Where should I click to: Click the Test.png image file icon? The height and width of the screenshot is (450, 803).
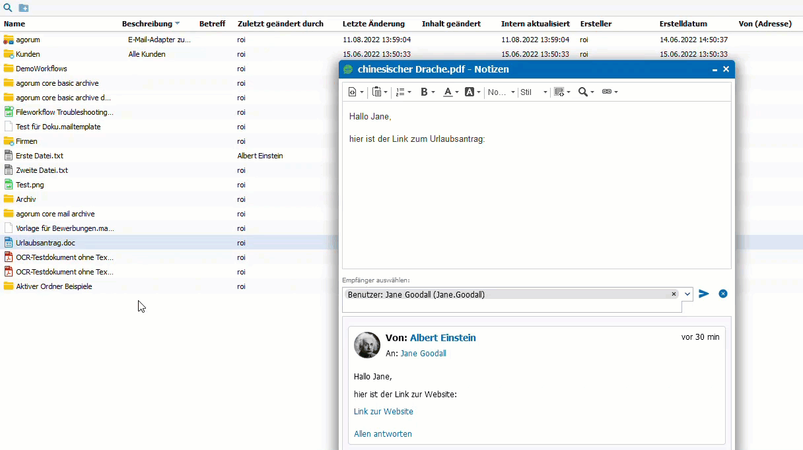9,185
